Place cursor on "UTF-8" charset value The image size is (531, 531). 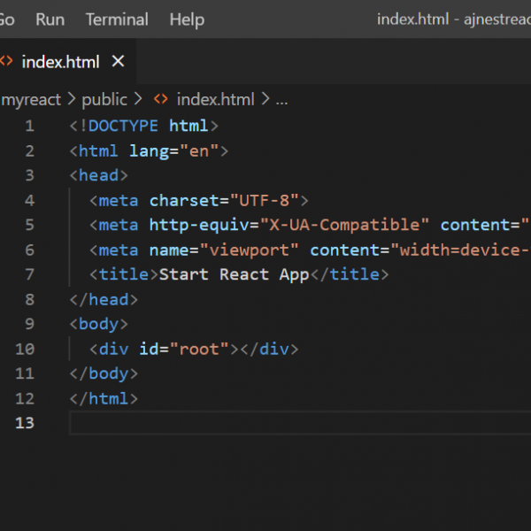point(265,200)
